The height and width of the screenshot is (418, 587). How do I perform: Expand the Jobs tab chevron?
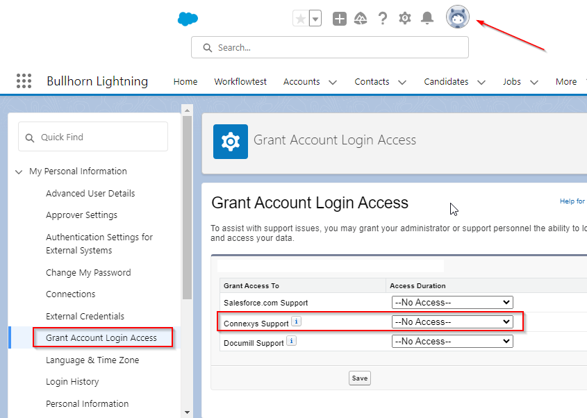coord(534,83)
